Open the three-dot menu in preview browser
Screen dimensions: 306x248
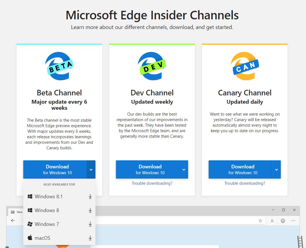point(293,221)
